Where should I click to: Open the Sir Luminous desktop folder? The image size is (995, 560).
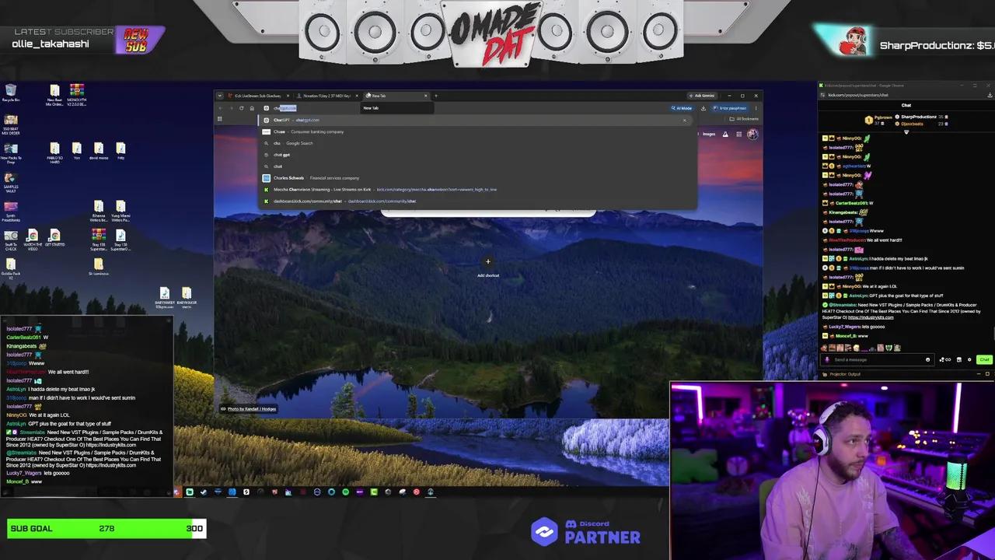(x=99, y=268)
